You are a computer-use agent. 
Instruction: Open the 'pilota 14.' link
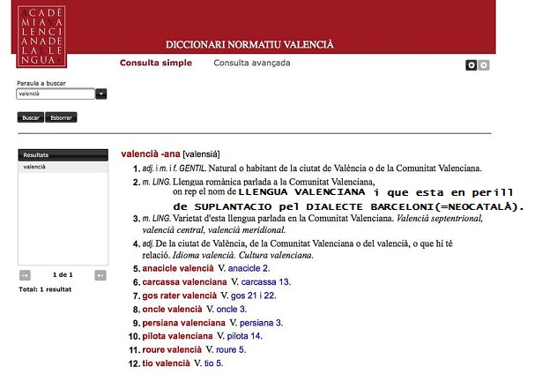pyautogui.click(x=244, y=336)
